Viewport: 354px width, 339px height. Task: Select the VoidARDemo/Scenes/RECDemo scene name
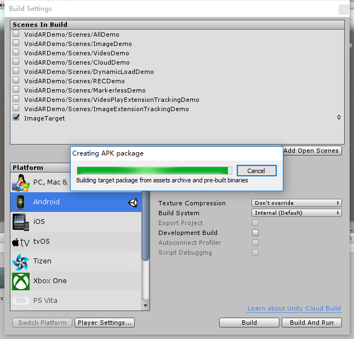tap(75, 81)
